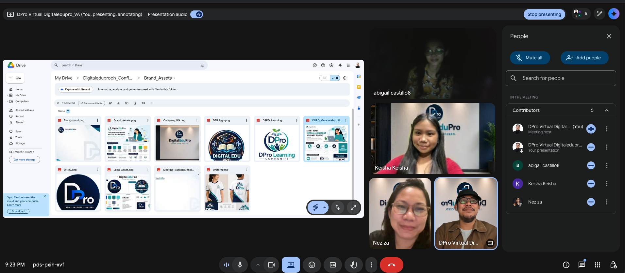Click Explore with Gemini in Drive

76,89
